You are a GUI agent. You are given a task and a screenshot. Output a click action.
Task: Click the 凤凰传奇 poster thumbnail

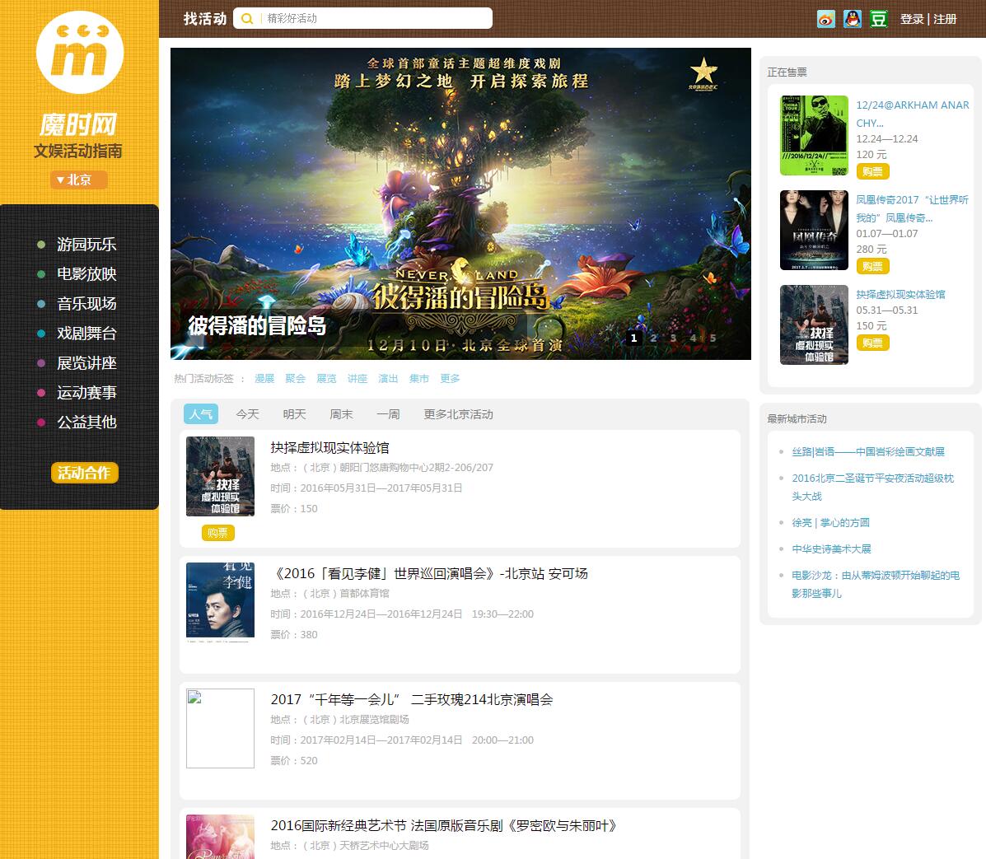(x=814, y=230)
